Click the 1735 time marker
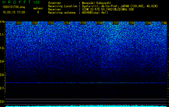This screenshot has width=169, height=107. (83, 23)
